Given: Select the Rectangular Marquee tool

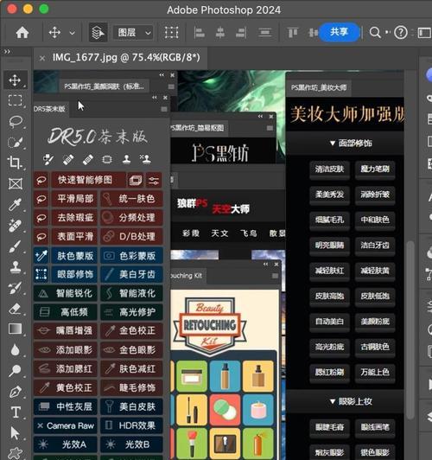Looking at the screenshot, I should click(x=15, y=100).
